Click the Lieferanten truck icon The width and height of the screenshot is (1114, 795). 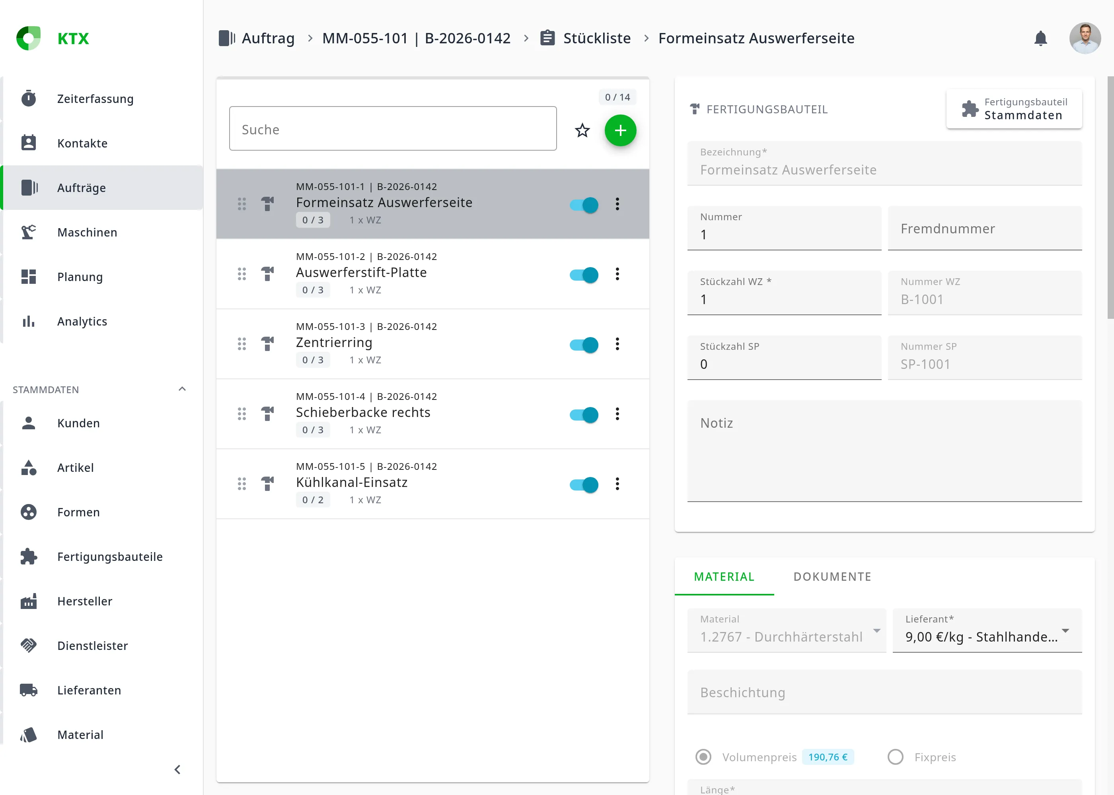coord(28,690)
